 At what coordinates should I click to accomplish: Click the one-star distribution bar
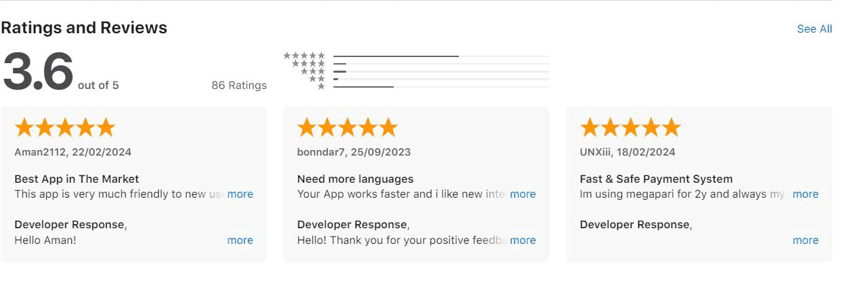[363, 87]
